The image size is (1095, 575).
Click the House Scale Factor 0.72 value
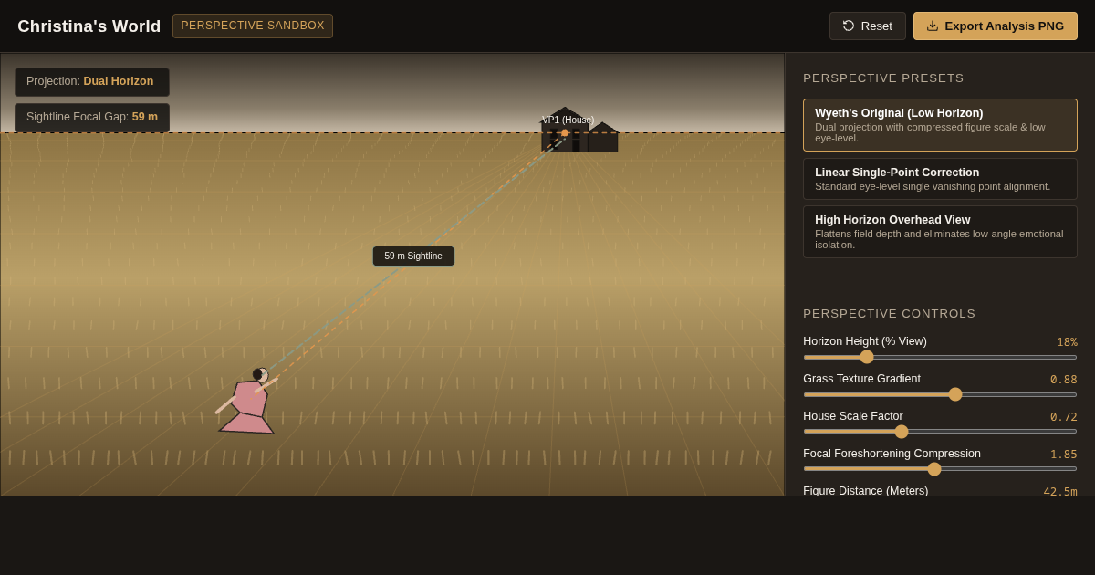coord(1063,417)
